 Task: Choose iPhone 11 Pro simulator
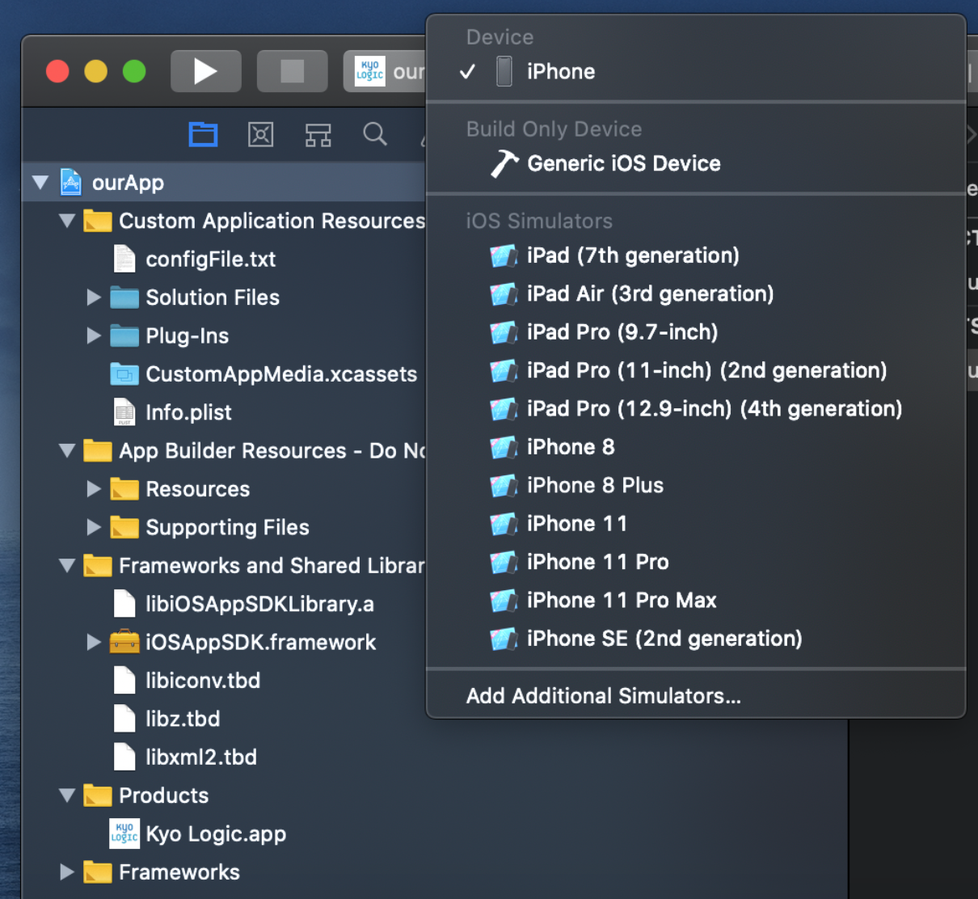coord(696,563)
